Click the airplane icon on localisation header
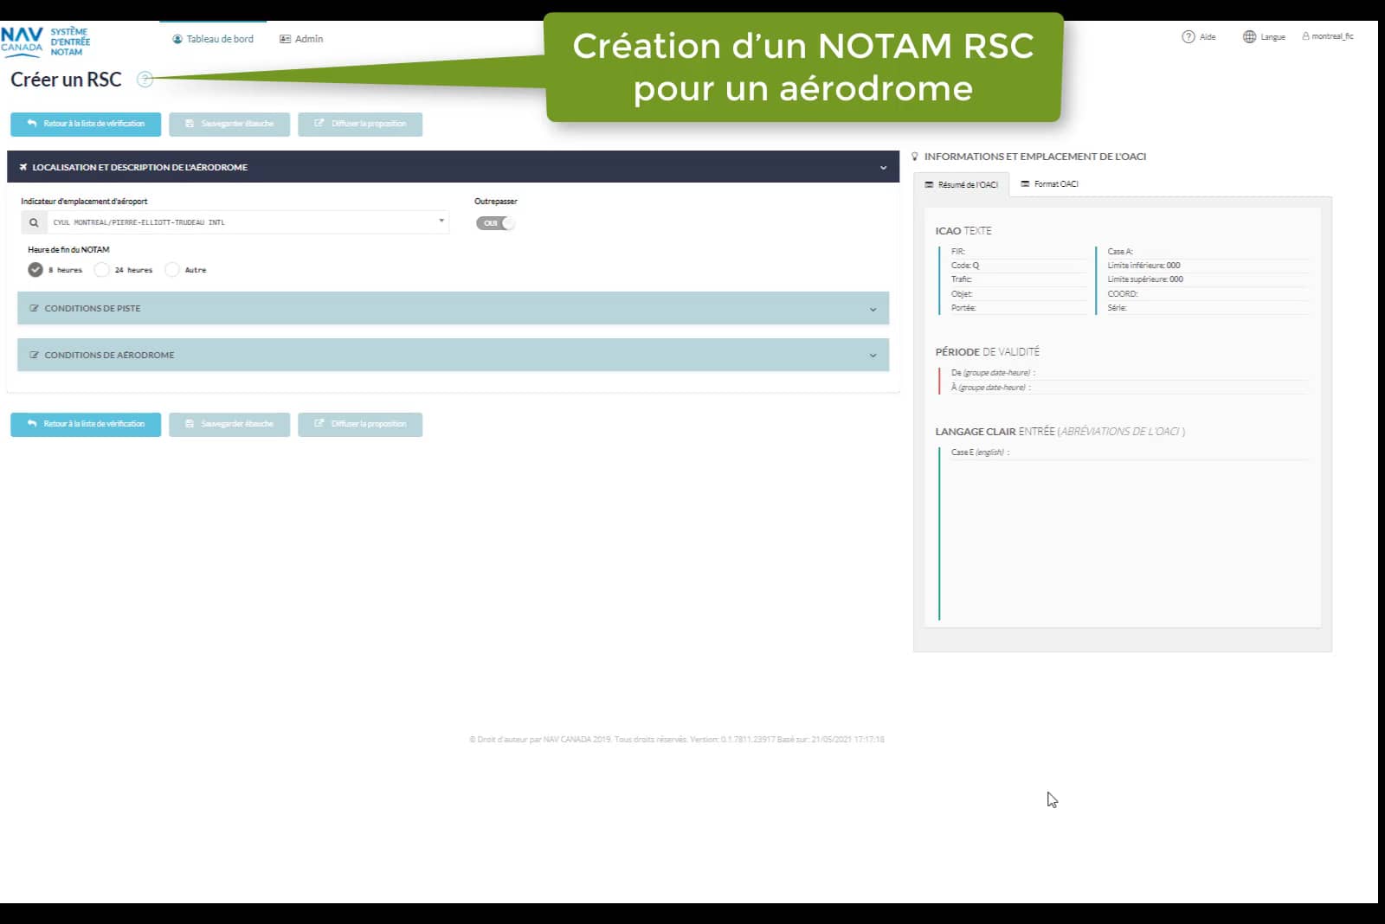The width and height of the screenshot is (1385, 924). pos(23,166)
